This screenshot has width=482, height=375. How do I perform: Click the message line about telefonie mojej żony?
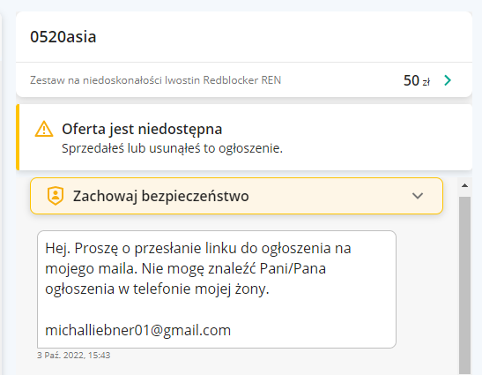point(157,289)
